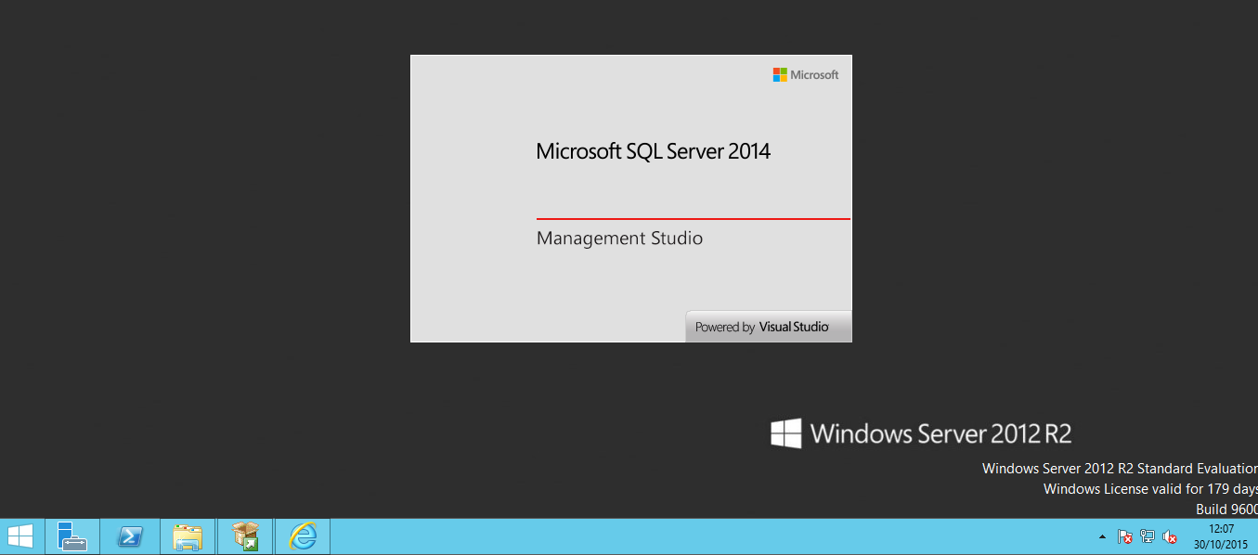This screenshot has height=555, width=1258.
Task: Launch Server Manager from taskbar
Action: coord(72,536)
